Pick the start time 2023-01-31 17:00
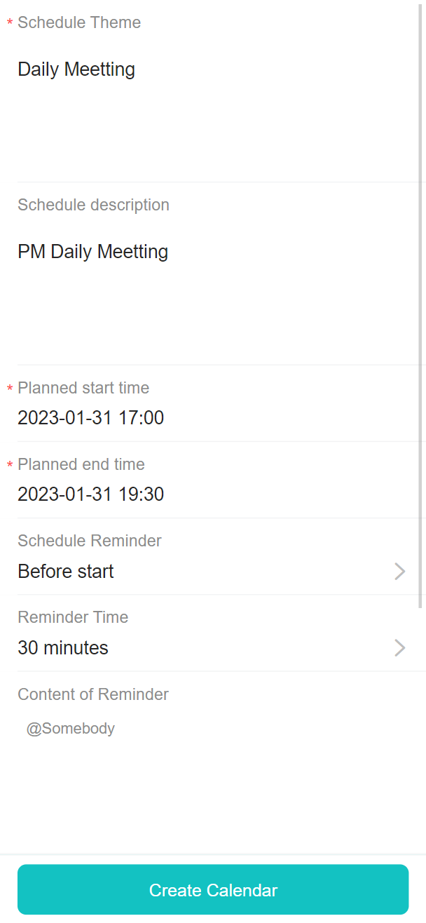Viewport: 426px width, 923px height. click(91, 418)
